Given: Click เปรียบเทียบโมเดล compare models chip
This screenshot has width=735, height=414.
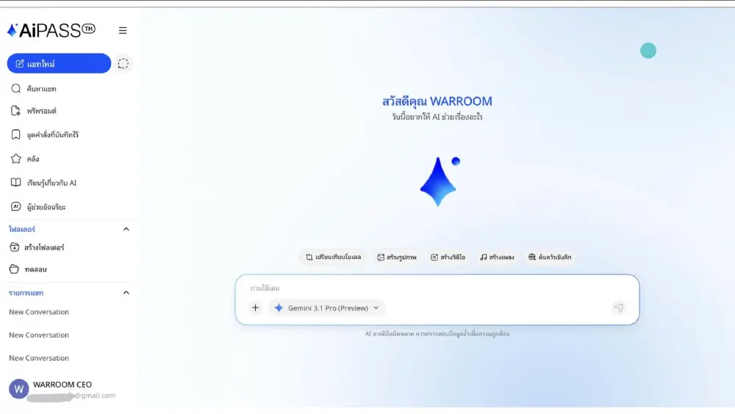Looking at the screenshot, I should click(x=333, y=257).
